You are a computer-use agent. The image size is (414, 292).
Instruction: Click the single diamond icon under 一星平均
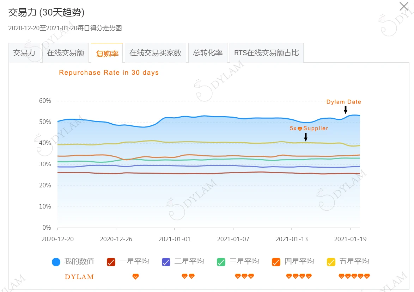pos(135,277)
